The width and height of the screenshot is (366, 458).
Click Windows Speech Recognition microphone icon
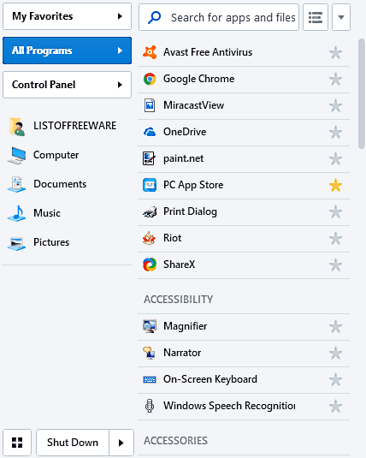pyautogui.click(x=150, y=406)
